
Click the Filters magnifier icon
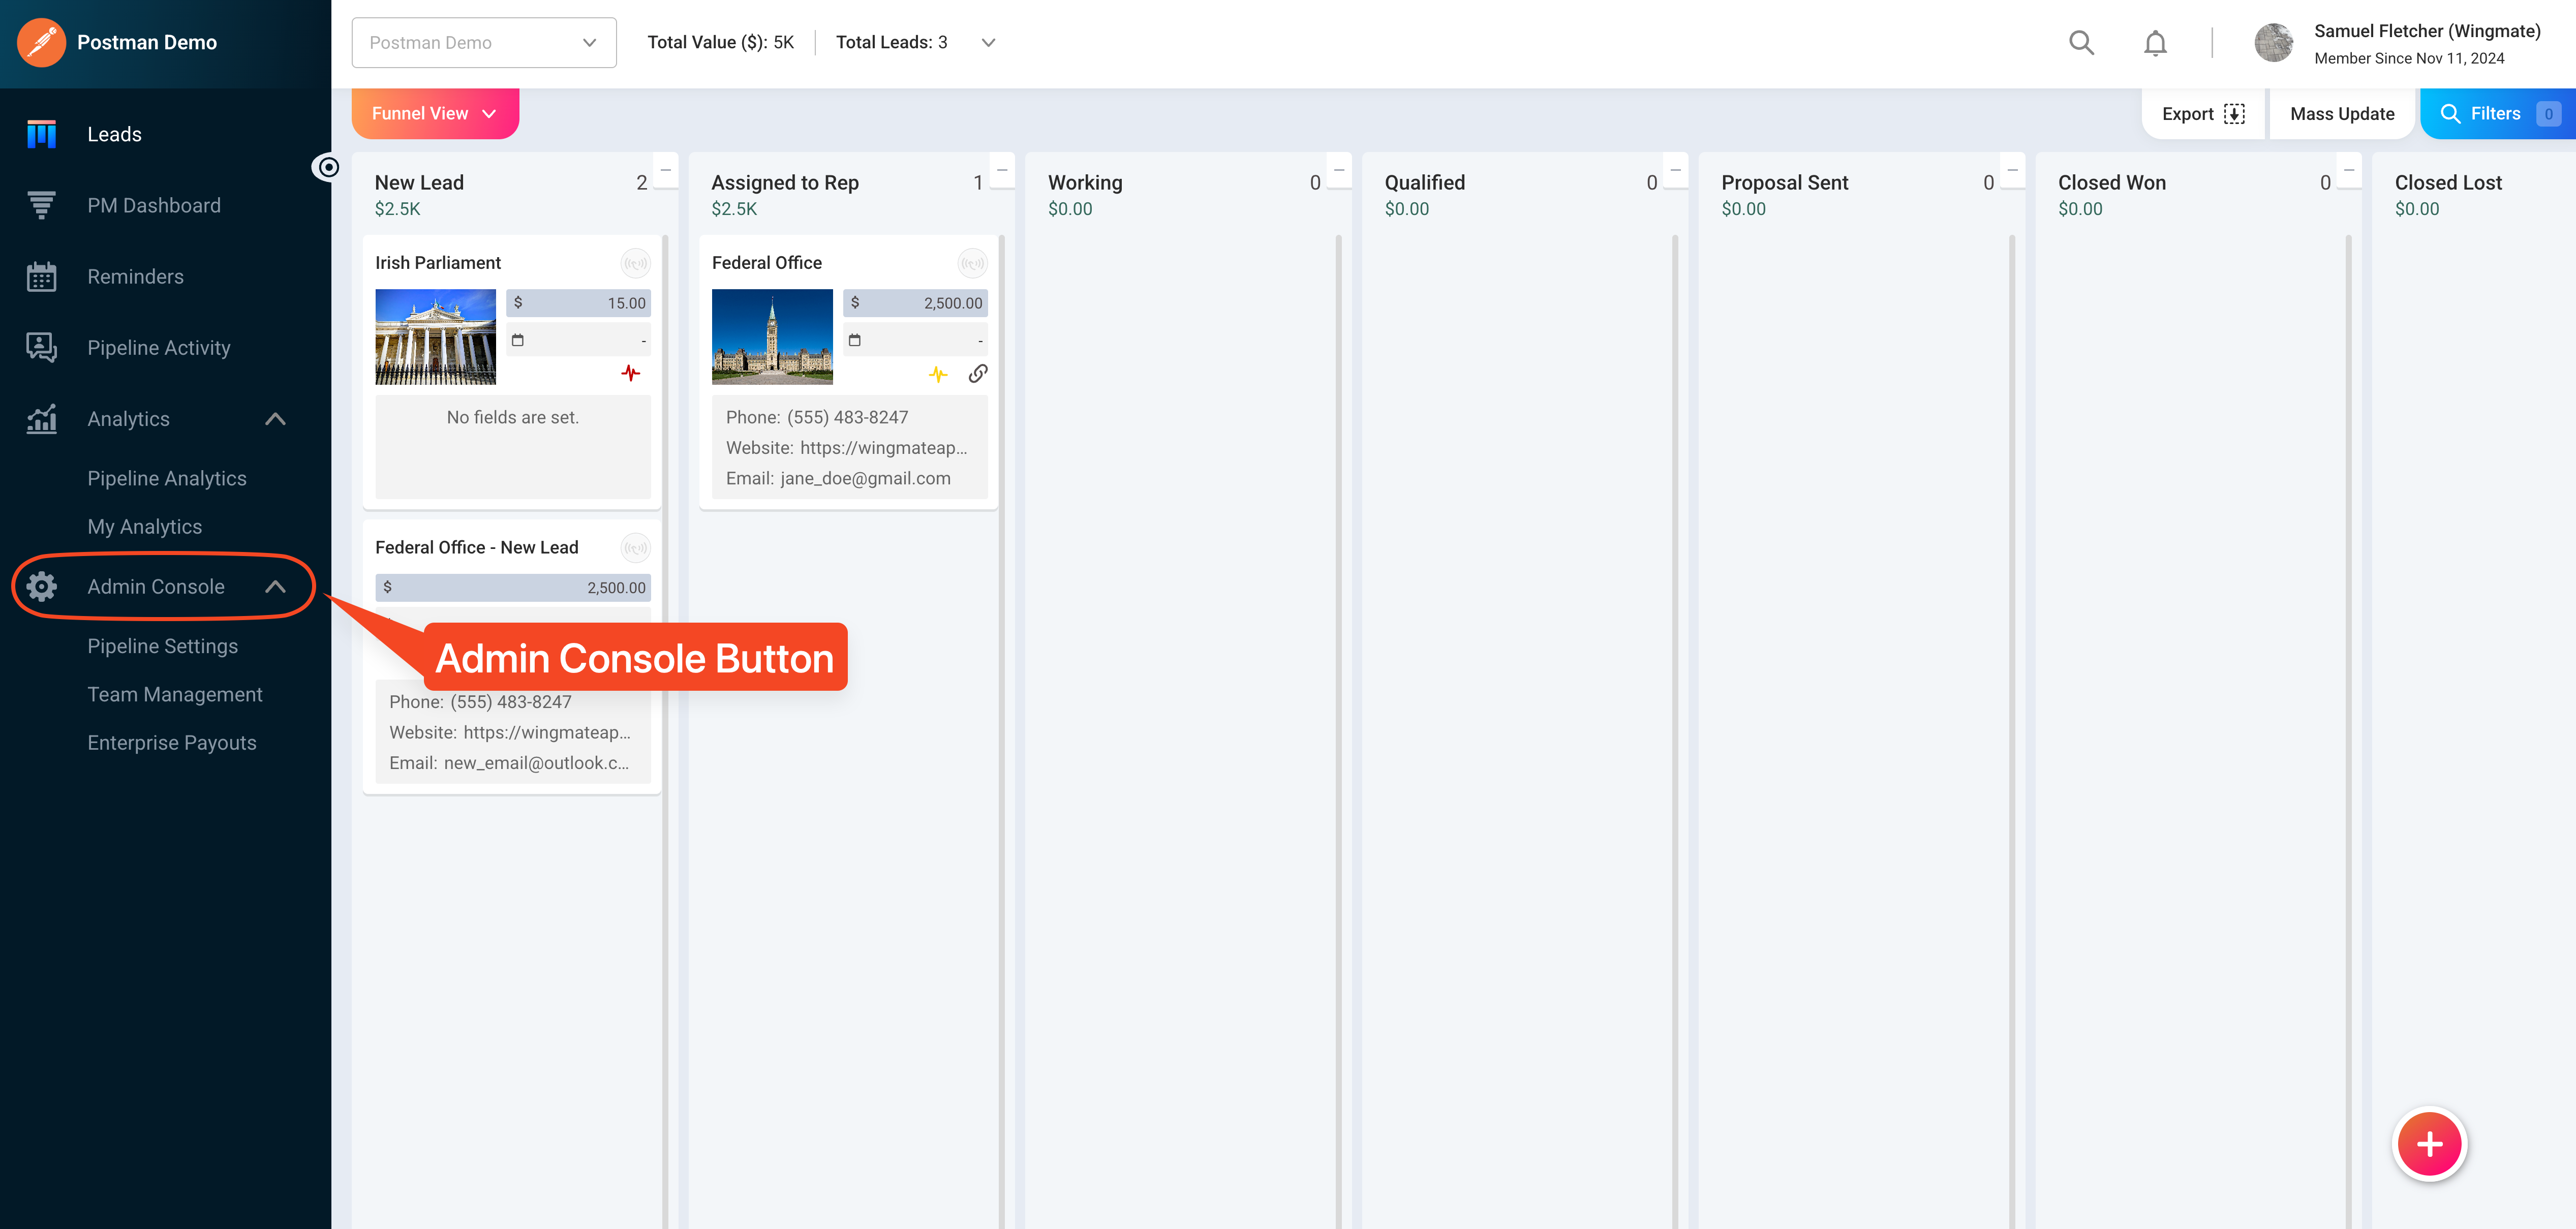pyautogui.click(x=2450, y=114)
